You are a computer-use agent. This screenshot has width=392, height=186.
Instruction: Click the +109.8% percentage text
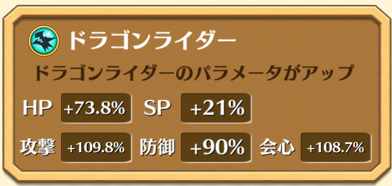tap(96, 148)
